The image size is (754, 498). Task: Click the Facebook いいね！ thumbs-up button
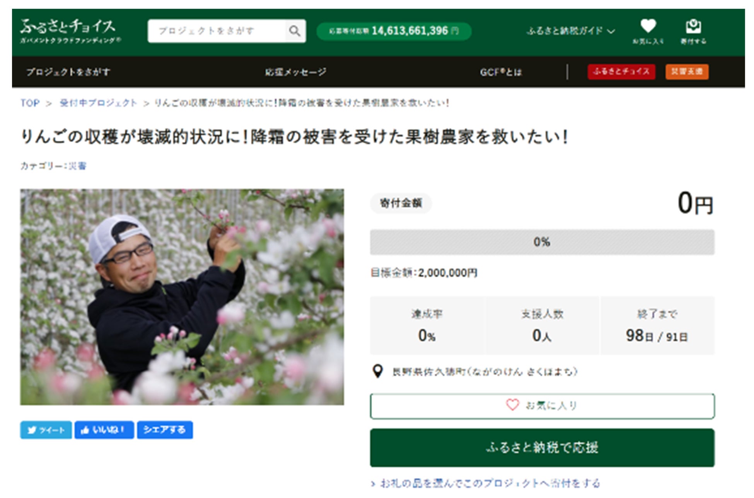coord(104,430)
